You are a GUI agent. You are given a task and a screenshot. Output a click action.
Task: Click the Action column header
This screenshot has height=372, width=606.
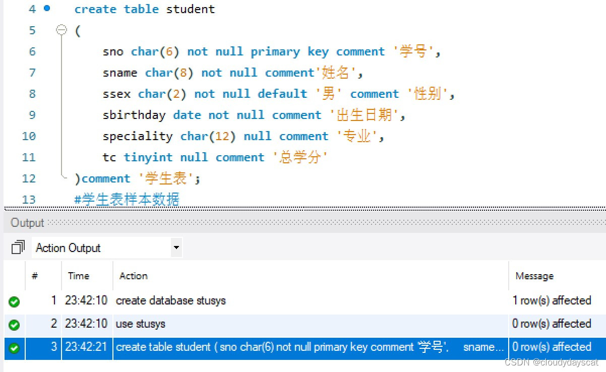click(133, 276)
